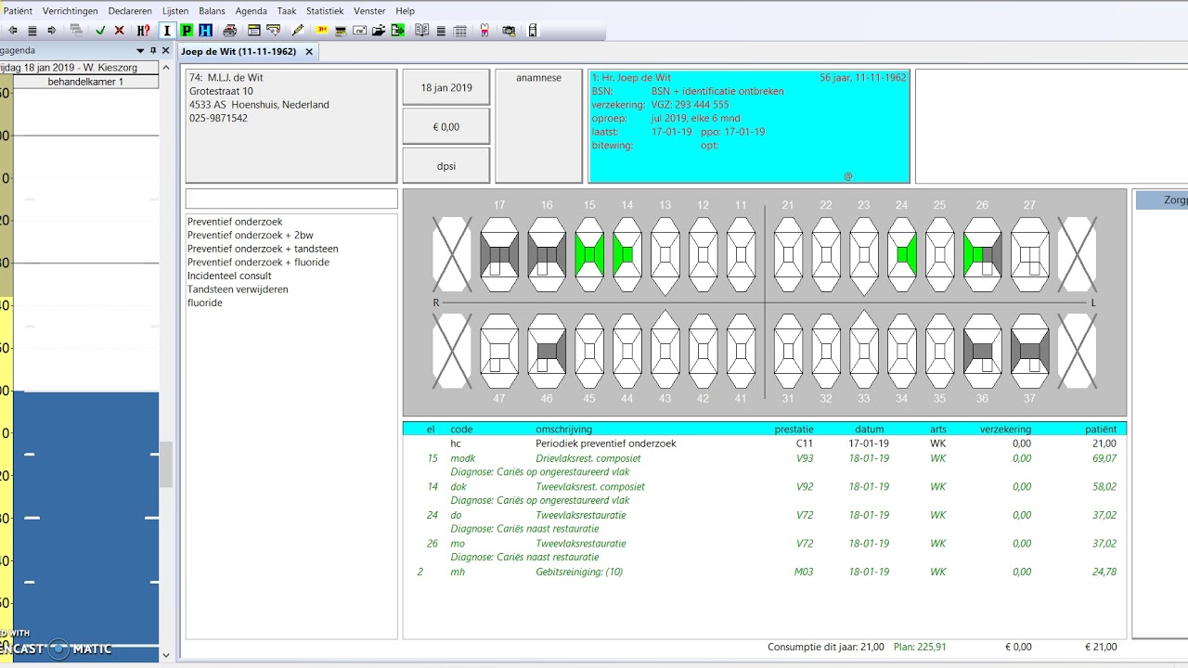
Task: Select the 'Gebitsreiniging: (10)' treatment row
Action: pyautogui.click(x=765, y=572)
